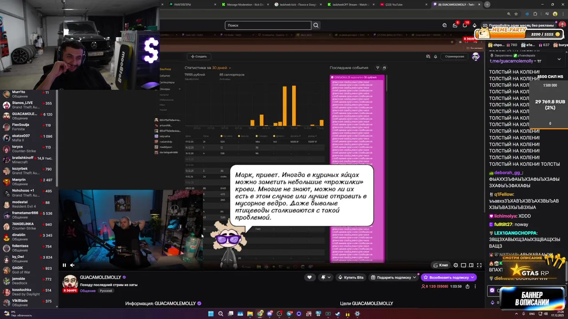Open Steam from taskbar

click(338, 314)
